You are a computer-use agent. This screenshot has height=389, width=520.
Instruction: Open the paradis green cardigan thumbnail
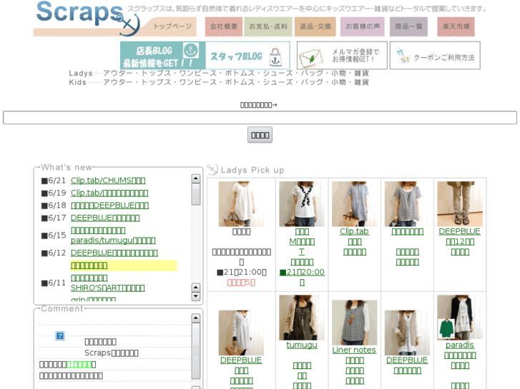pyautogui.click(x=460, y=318)
